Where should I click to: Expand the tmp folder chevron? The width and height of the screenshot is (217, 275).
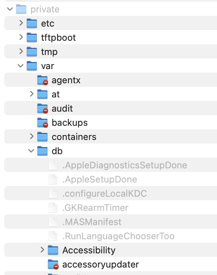[x=21, y=52]
